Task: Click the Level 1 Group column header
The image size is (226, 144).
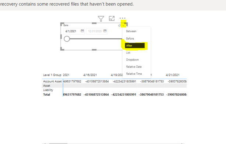Action: (52, 75)
